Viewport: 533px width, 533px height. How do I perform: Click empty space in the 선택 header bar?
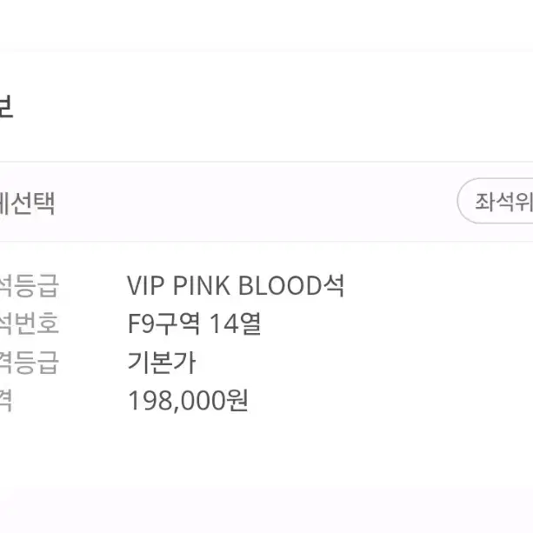click(x=255, y=202)
